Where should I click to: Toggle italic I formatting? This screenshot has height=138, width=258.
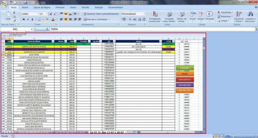(28, 19)
